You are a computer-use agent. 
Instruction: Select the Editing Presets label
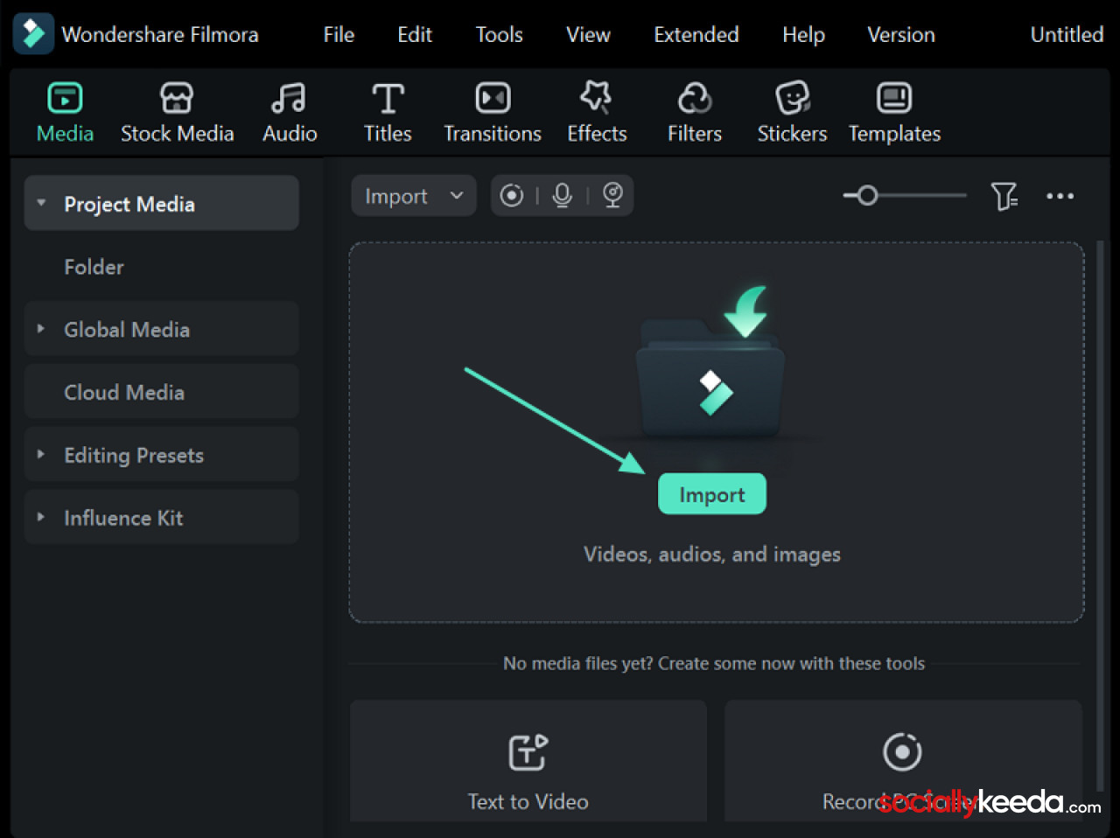(x=134, y=455)
